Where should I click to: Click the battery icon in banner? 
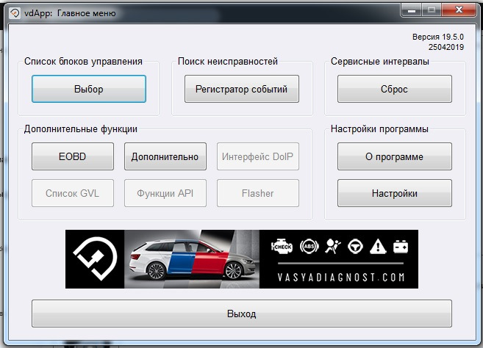pyautogui.click(x=401, y=247)
